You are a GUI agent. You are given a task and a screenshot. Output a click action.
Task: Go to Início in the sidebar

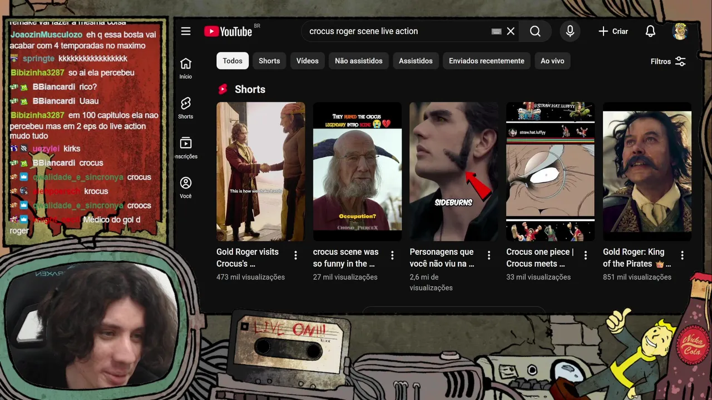pos(186,68)
